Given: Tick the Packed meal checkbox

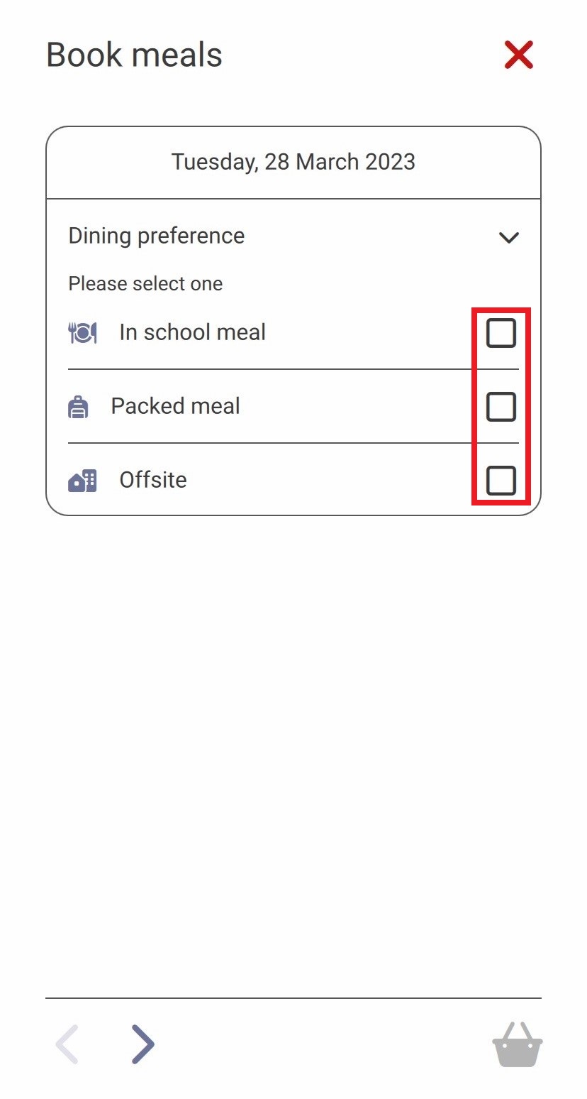Looking at the screenshot, I should coord(501,407).
